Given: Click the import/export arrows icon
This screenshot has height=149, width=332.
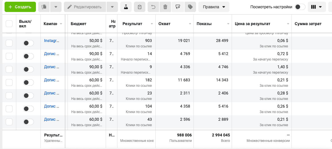Looking at the screenshot, I should 178,7.
